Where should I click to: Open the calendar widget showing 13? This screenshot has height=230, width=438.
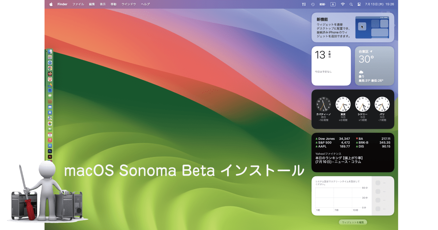(x=331, y=66)
